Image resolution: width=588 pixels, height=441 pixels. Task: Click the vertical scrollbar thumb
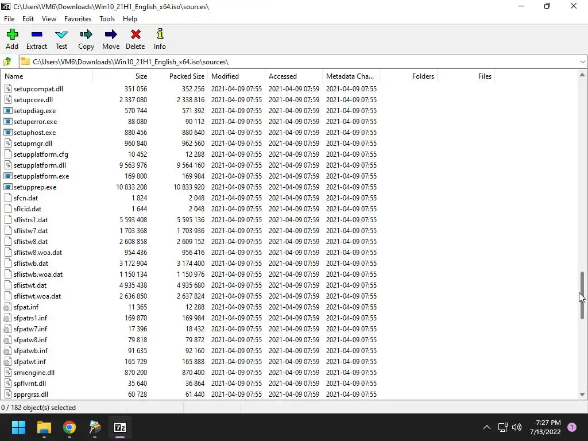click(582, 296)
